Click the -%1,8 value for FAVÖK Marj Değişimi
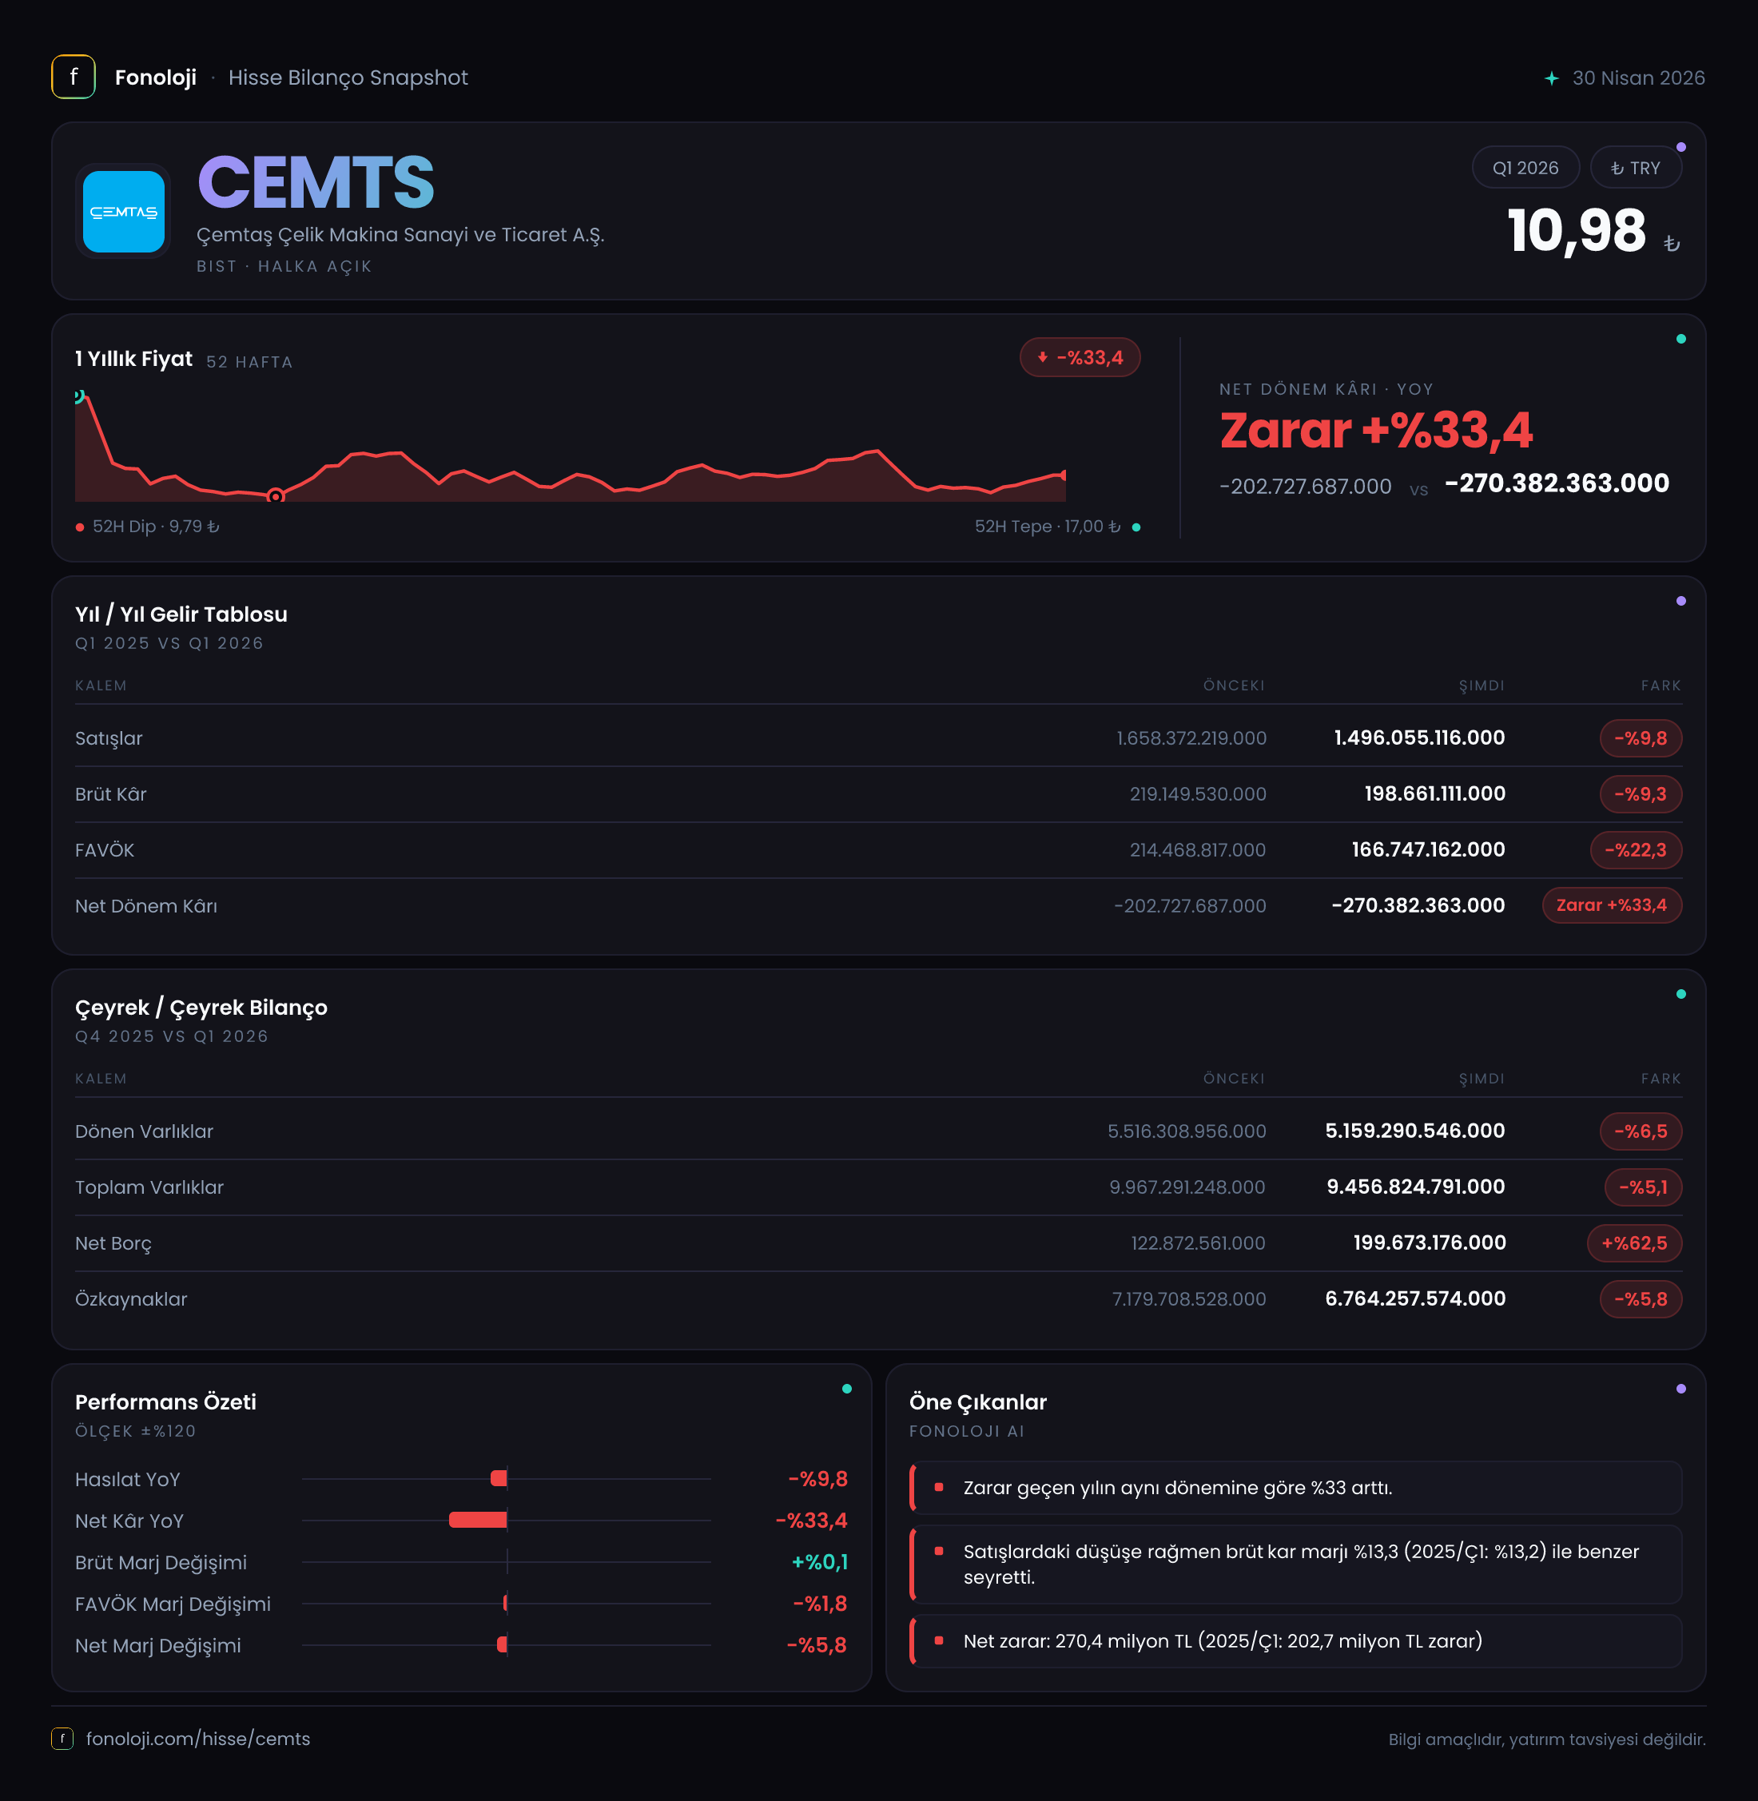 tap(820, 1604)
